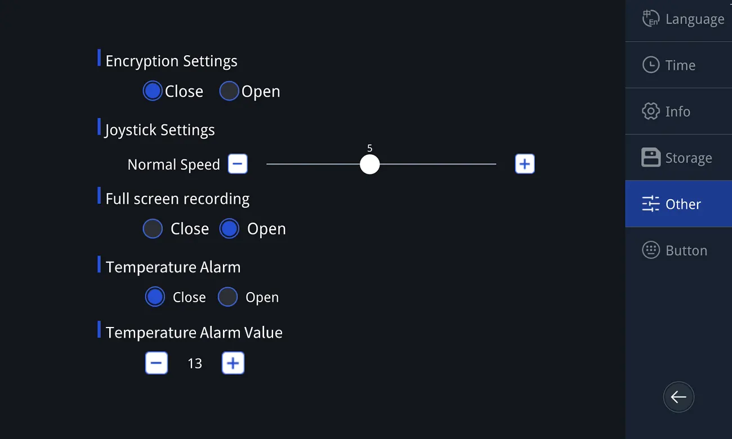Decrease joystick Normal Speed with minus
This screenshot has width=732, height=439.
click(x=238, y=164)
